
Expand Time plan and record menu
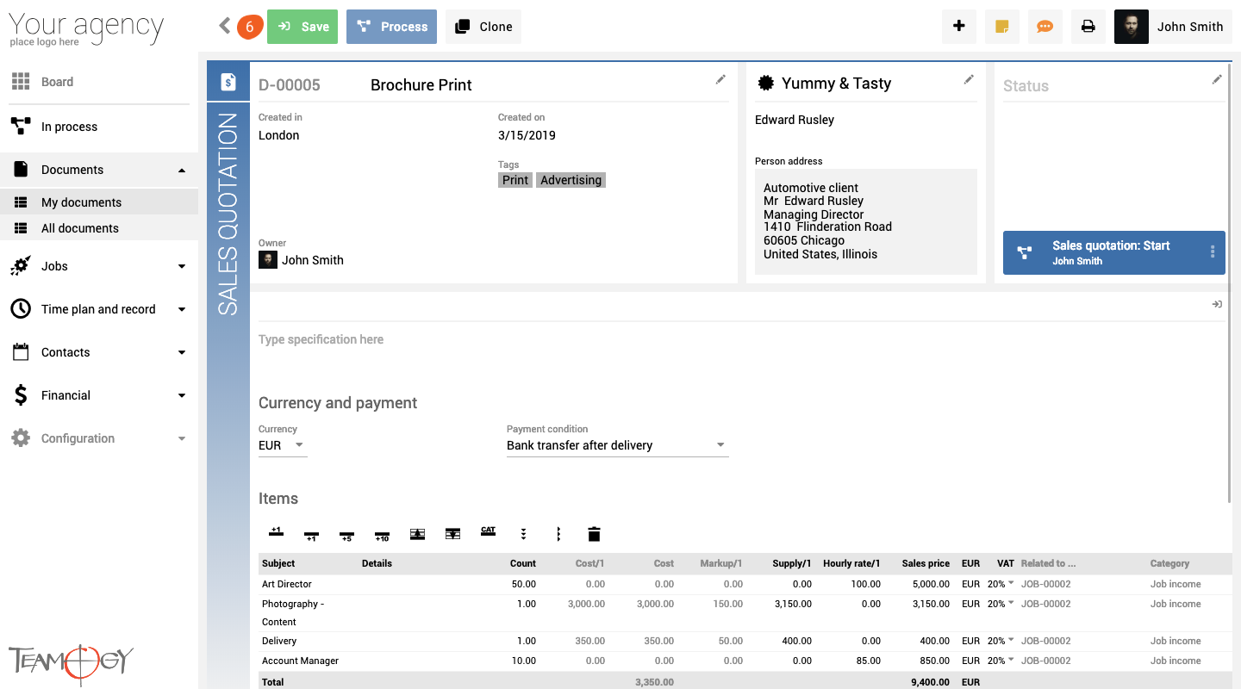tap(99, 309)
